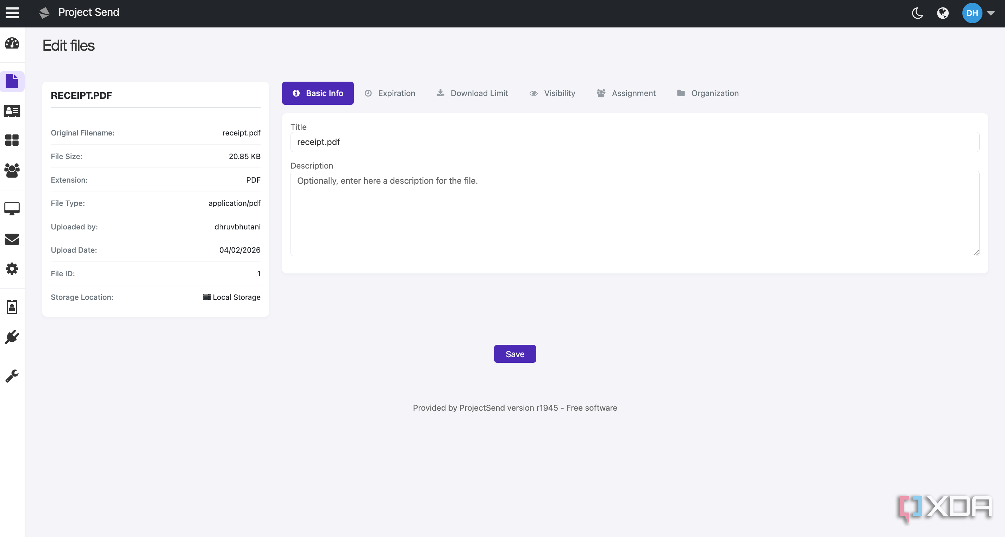The width and height of the screenshot is (1005, 537).
Task: Open the desktop monitor icon in sidebar
Action: pos(12,209)
